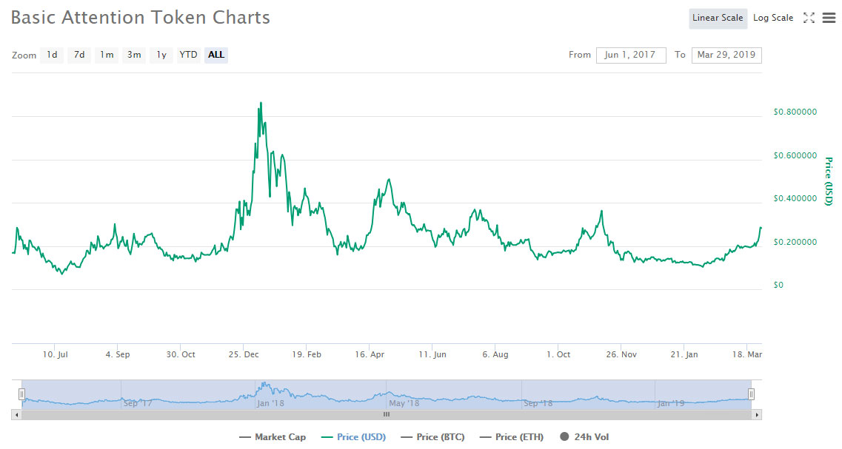Click the Sep '17 navigator label
The width and height of the screenshot is (842, 449).
[x=138, y=403]
